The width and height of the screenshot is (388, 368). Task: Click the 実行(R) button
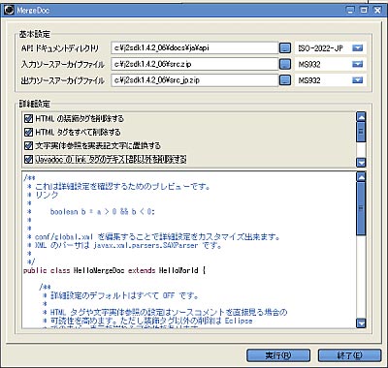click(278, 355)
